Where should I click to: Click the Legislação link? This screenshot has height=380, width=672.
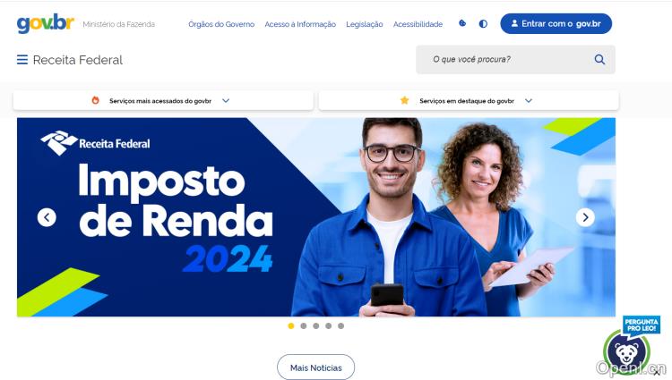tap(365, 24)
